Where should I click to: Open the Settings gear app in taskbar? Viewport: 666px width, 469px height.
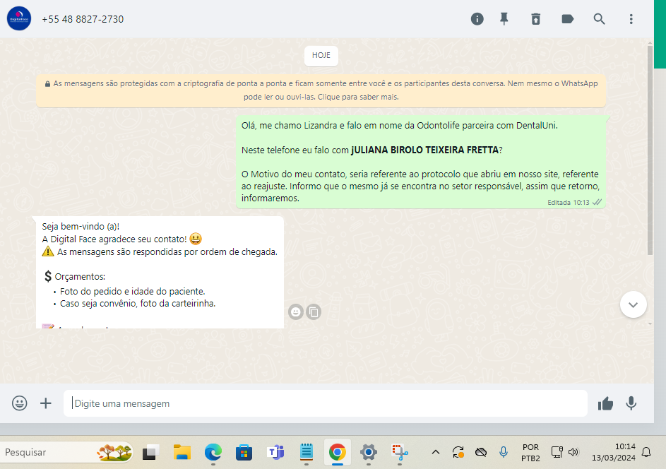(x=368, y=453)
